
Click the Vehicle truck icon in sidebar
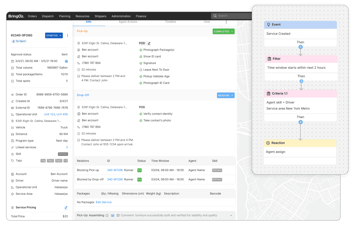click(x=12, y=128)
